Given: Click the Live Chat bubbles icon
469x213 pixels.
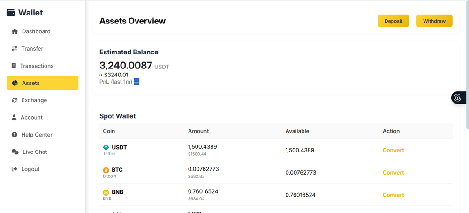Looking at the screenshot, I should click(15, 152).
